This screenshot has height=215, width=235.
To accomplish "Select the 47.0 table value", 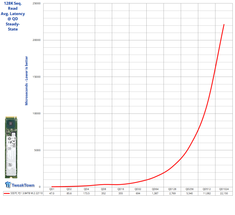I will 52,193.
